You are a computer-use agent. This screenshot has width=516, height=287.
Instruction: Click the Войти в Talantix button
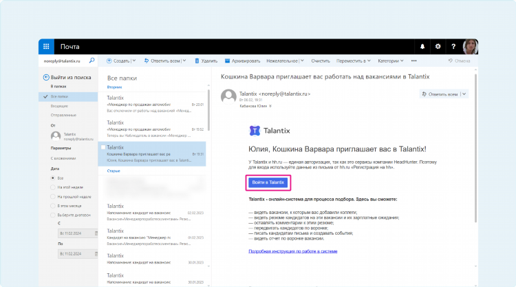click(268, 182)
